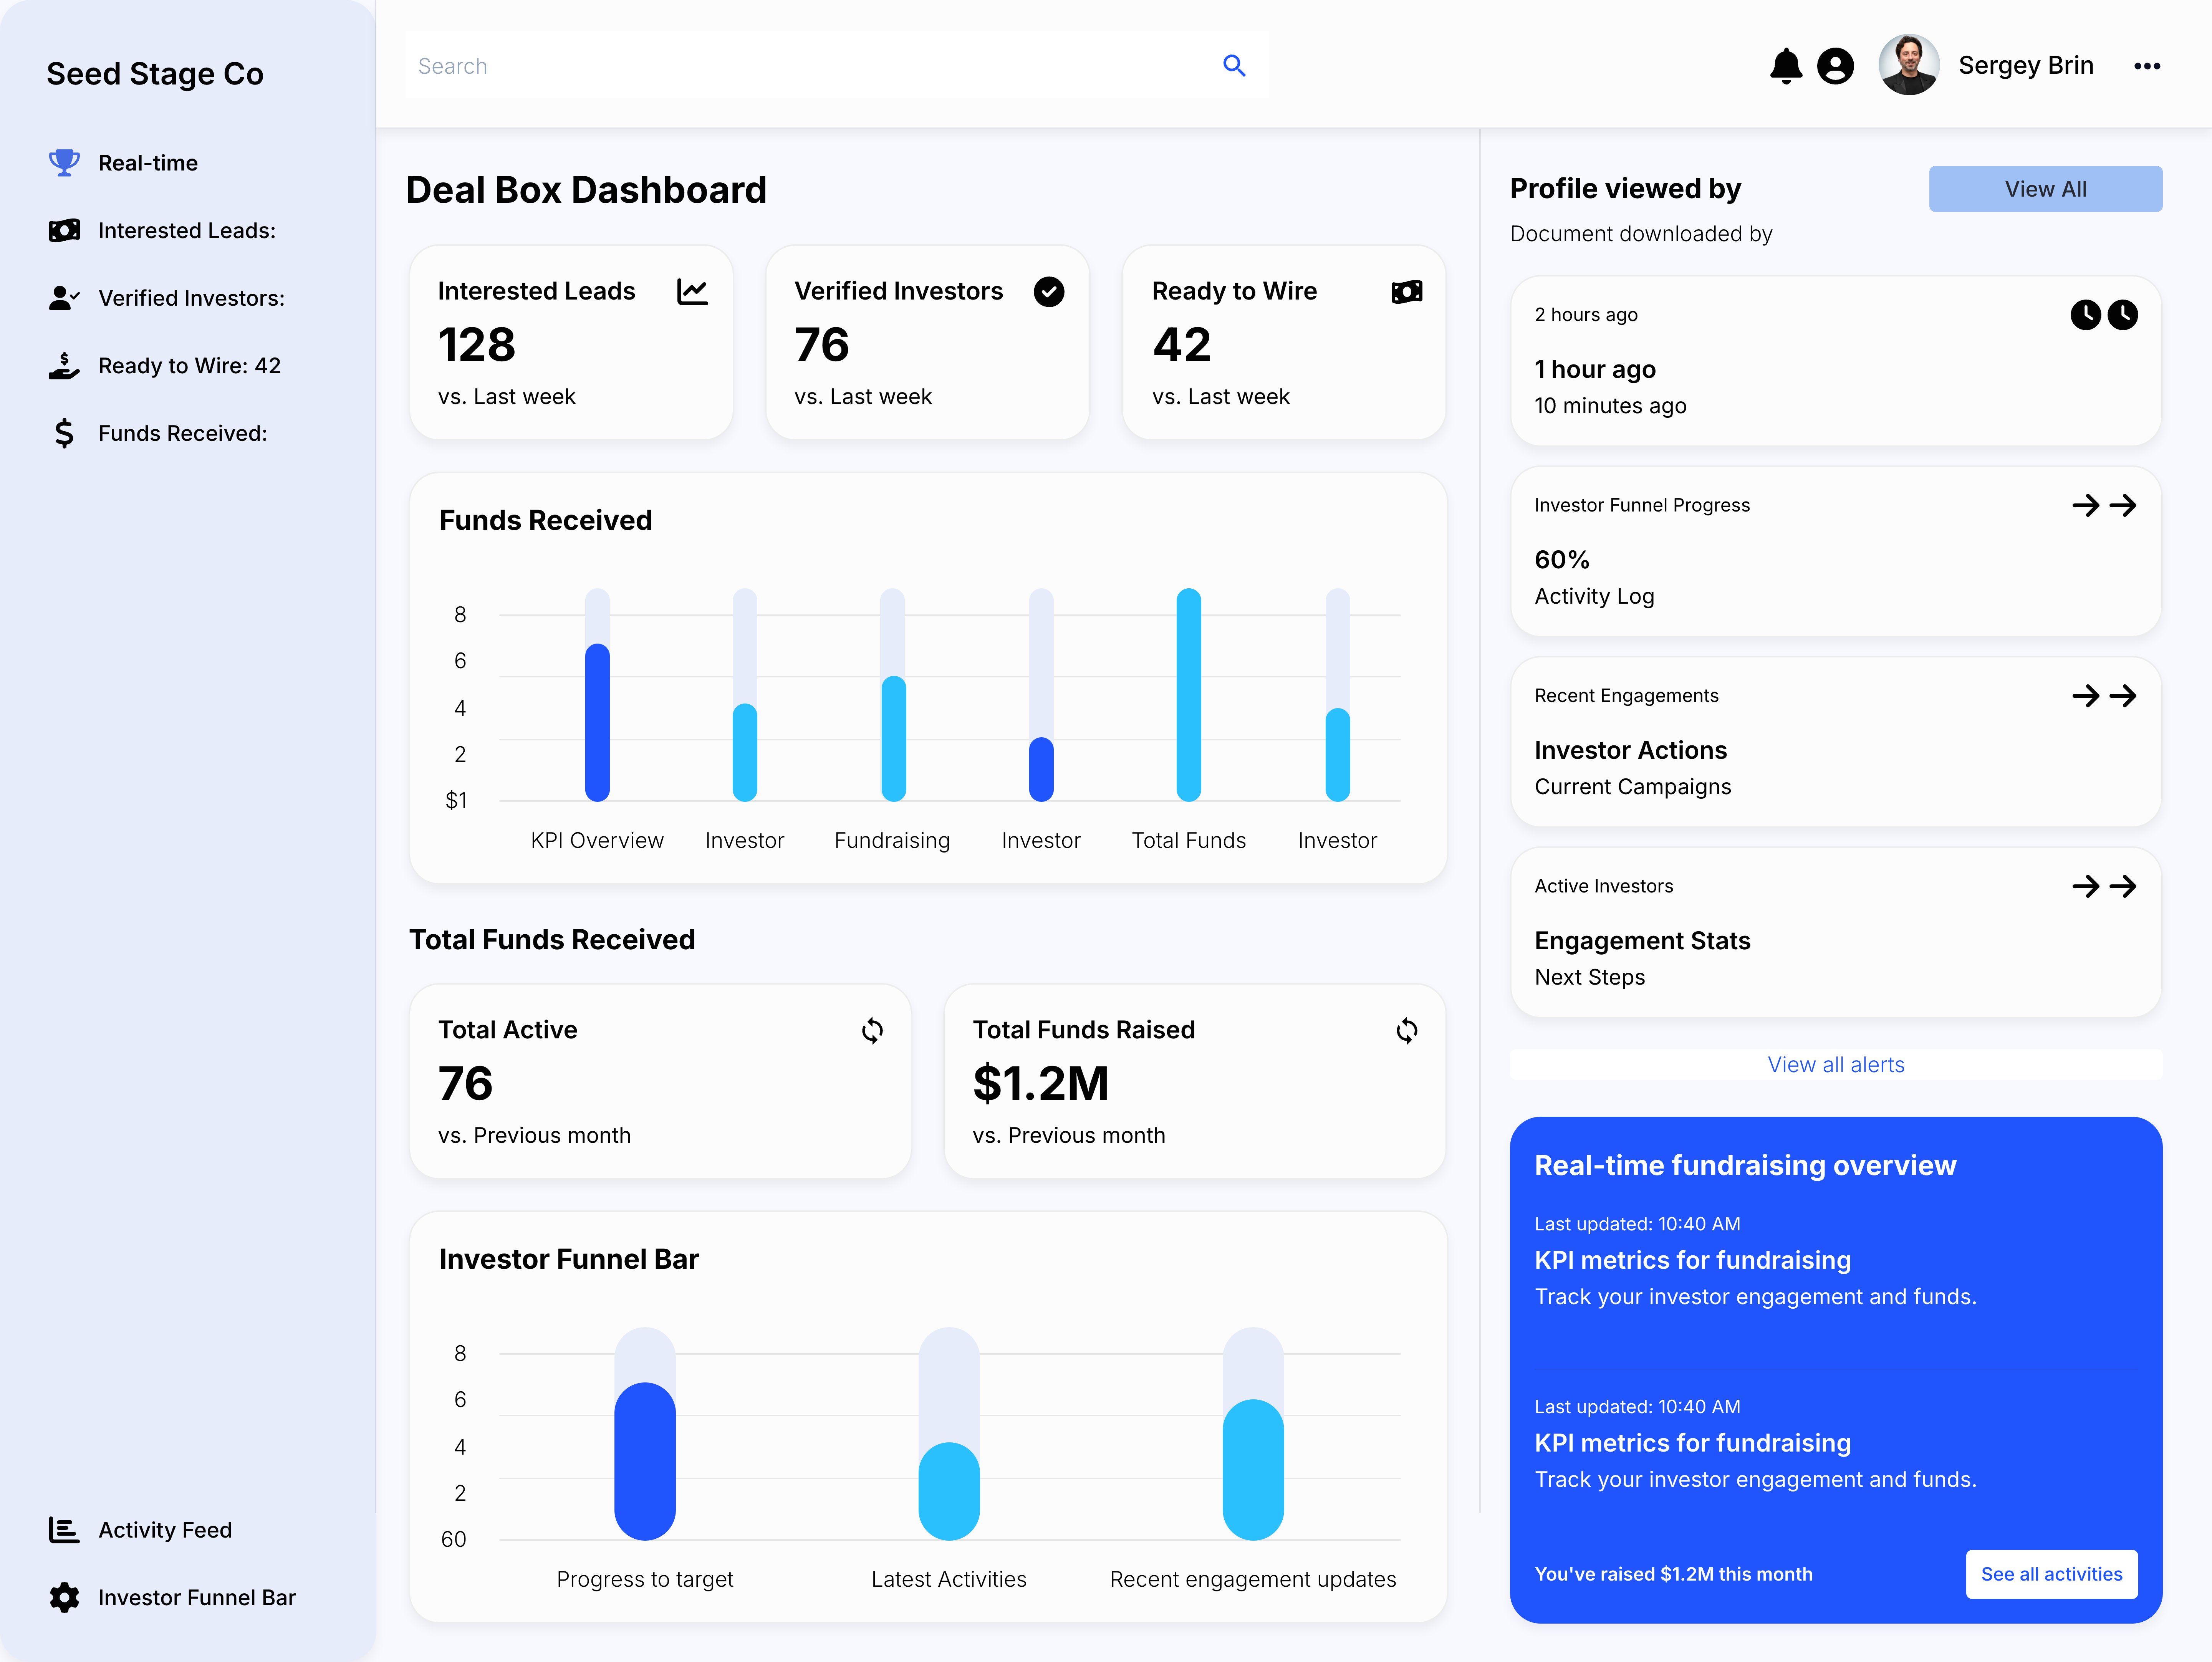The width and height of the screenshot is (2212, 1662).
Task: Select the Real-time trophy icon in the sidebar
Action: [64, 162]
